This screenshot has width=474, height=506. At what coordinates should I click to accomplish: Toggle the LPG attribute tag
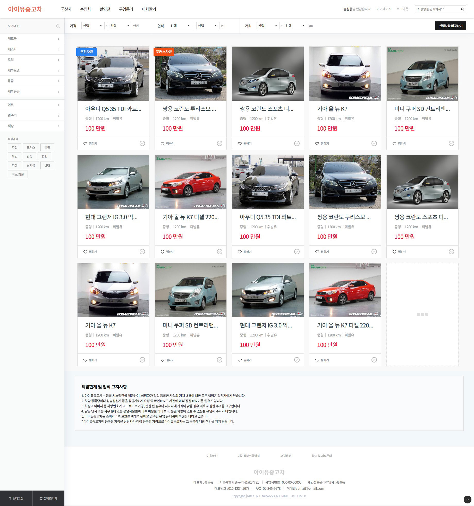(47, 165)
